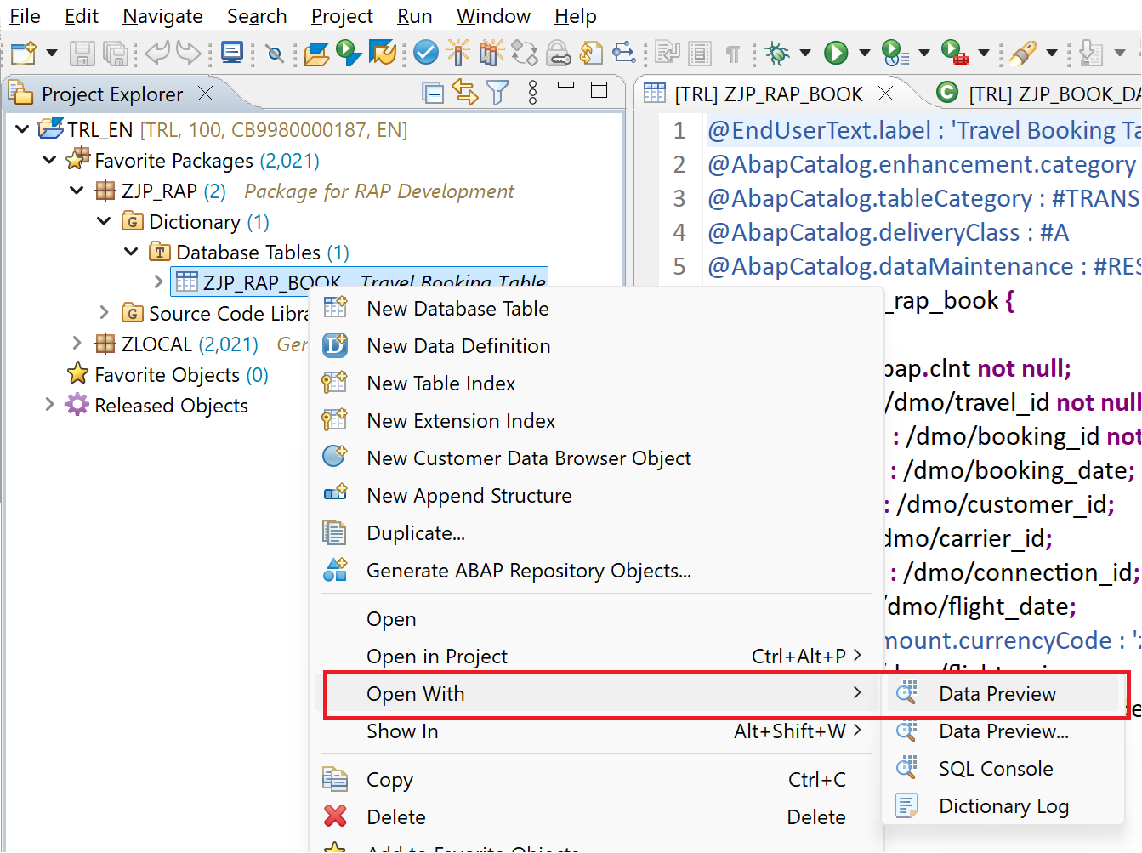The image size is (1142, 853).
Task: Click the Redo arrow icon
Action: pos(189,53)
